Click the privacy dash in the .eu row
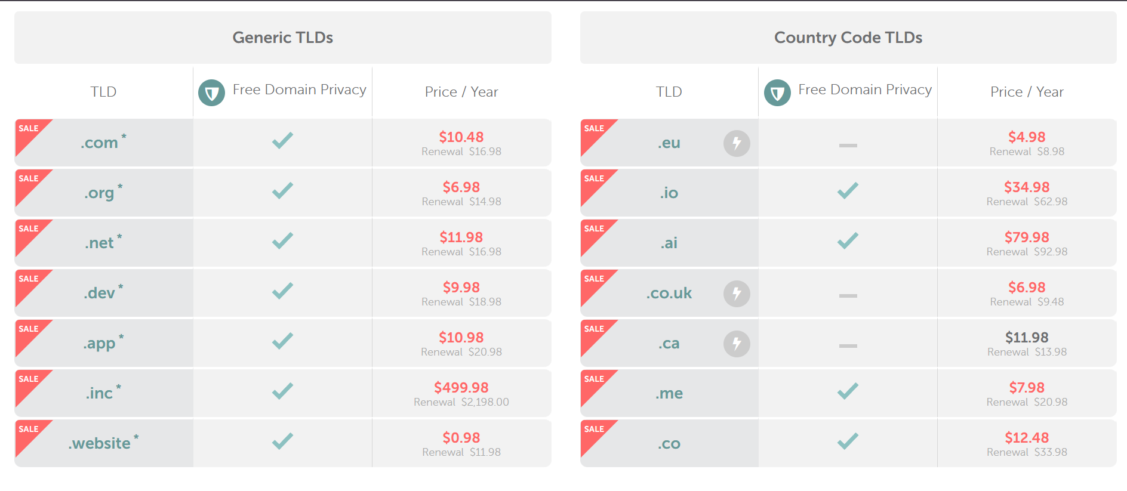 (848, 145)
